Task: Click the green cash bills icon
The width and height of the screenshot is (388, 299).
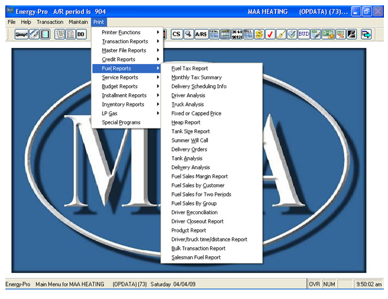Action: (328, 34)
